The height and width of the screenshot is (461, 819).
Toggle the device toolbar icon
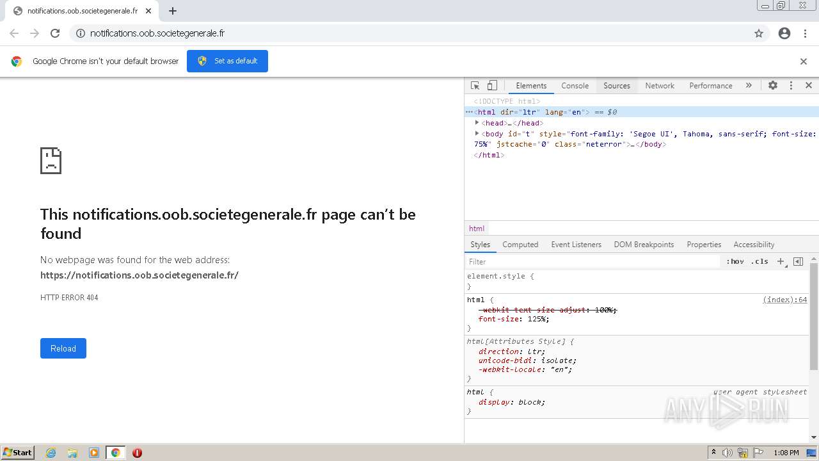click(492, 85)
